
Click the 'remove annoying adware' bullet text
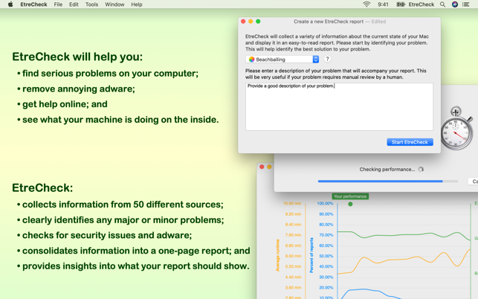79,89
